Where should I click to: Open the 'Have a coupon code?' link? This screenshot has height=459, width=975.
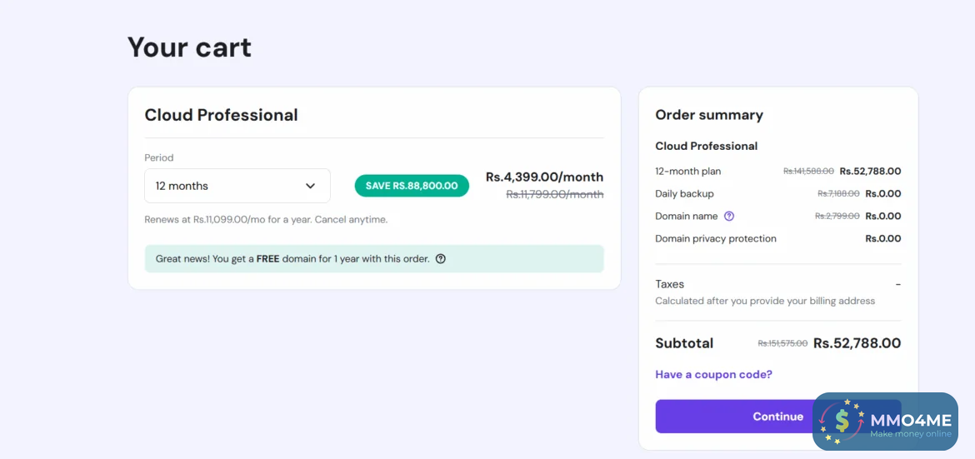coord(713,375)
